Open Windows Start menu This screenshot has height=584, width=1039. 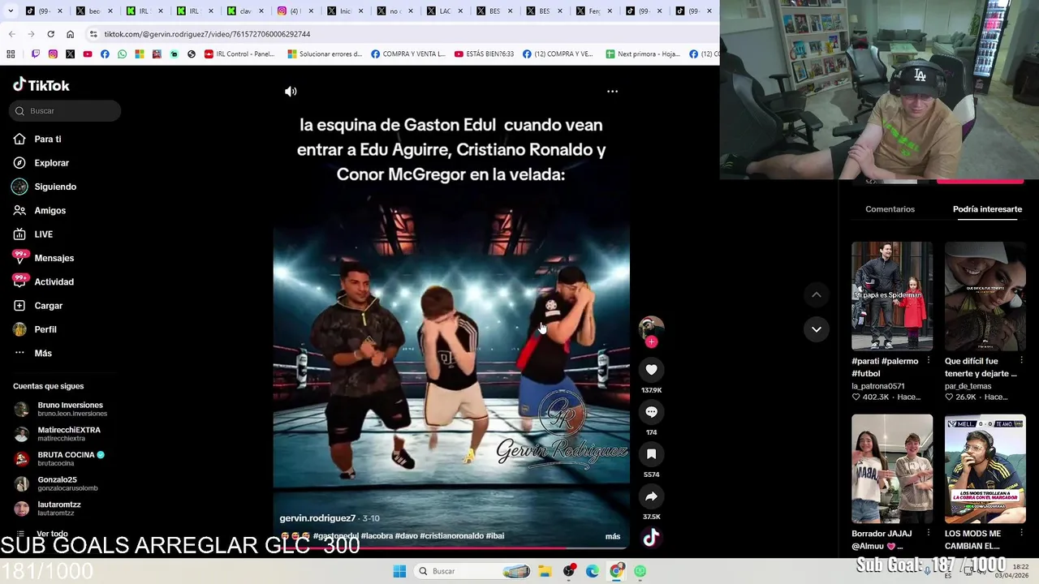(x=399, y=571)
